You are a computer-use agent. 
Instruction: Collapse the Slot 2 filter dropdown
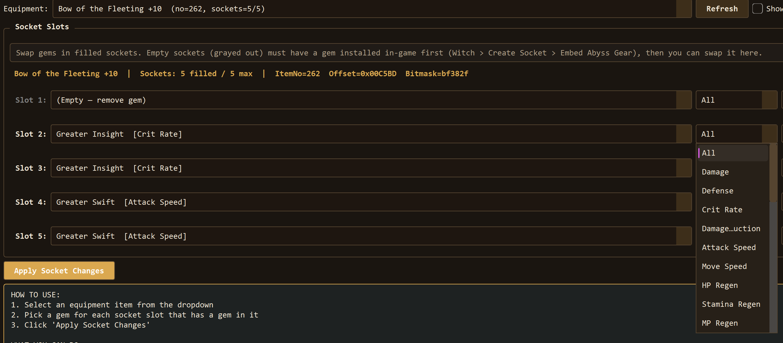click(769, 134)
